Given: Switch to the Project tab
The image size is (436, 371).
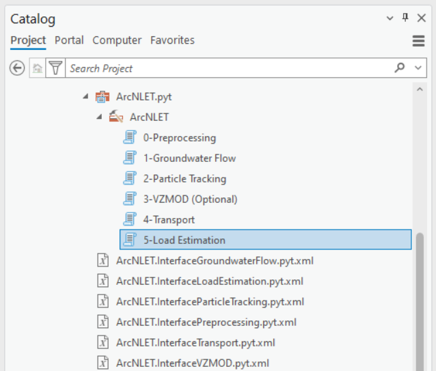Looking at the screenshot, I should [x=28, y=40].
